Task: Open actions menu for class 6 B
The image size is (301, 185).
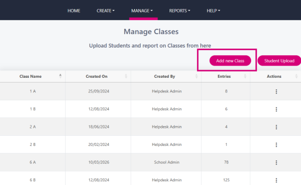Action: pos(276,180)
